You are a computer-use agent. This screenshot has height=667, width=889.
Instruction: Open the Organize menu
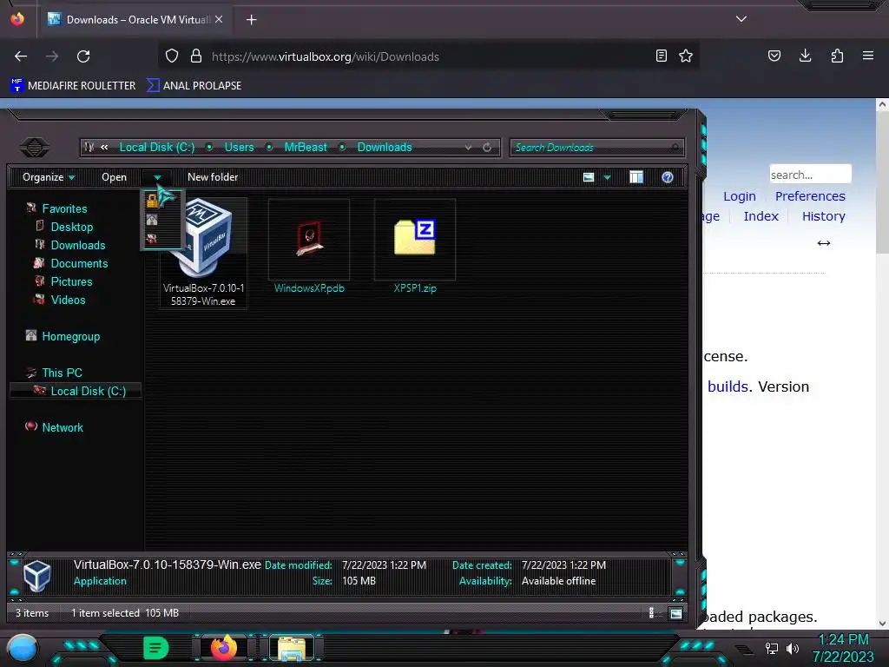[x=49, y=177]
